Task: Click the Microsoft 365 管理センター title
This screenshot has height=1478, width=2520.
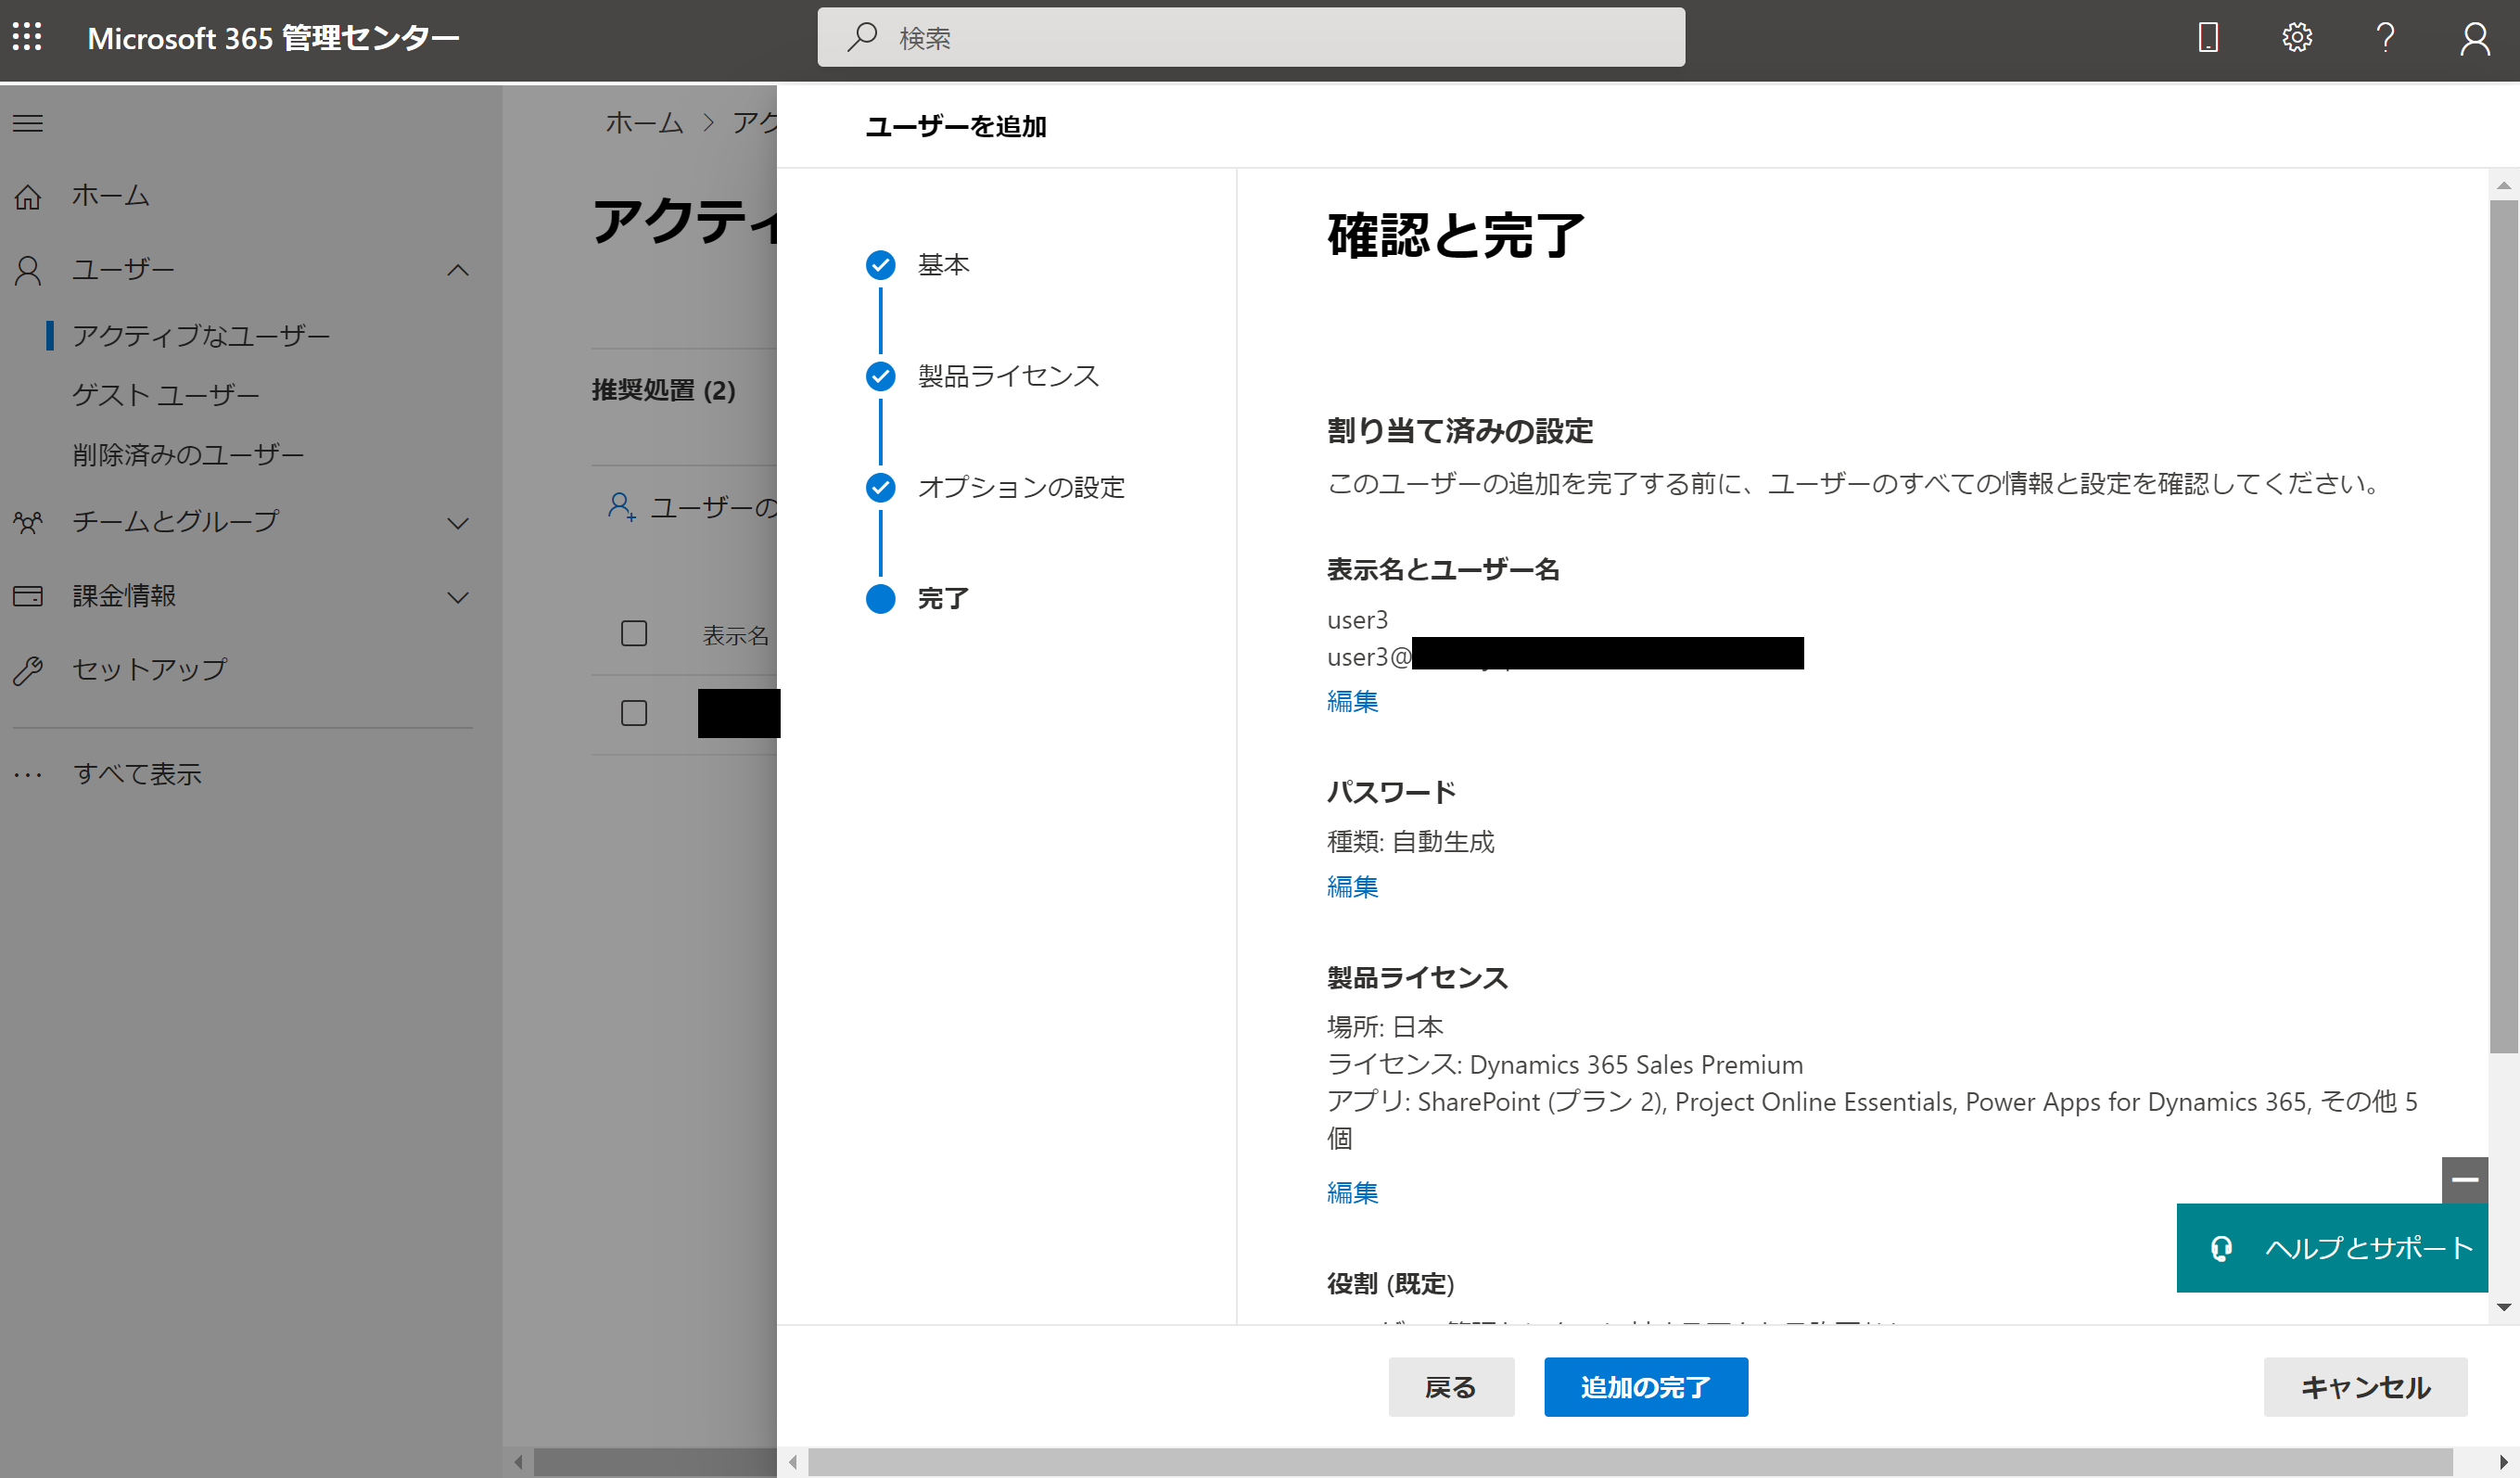Action: 273,38
